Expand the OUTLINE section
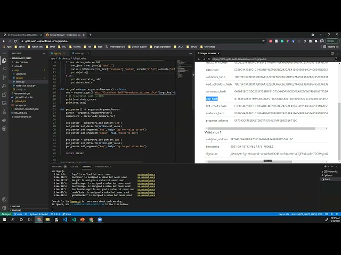This screenshot has height=255, width=341. point(15,207)
